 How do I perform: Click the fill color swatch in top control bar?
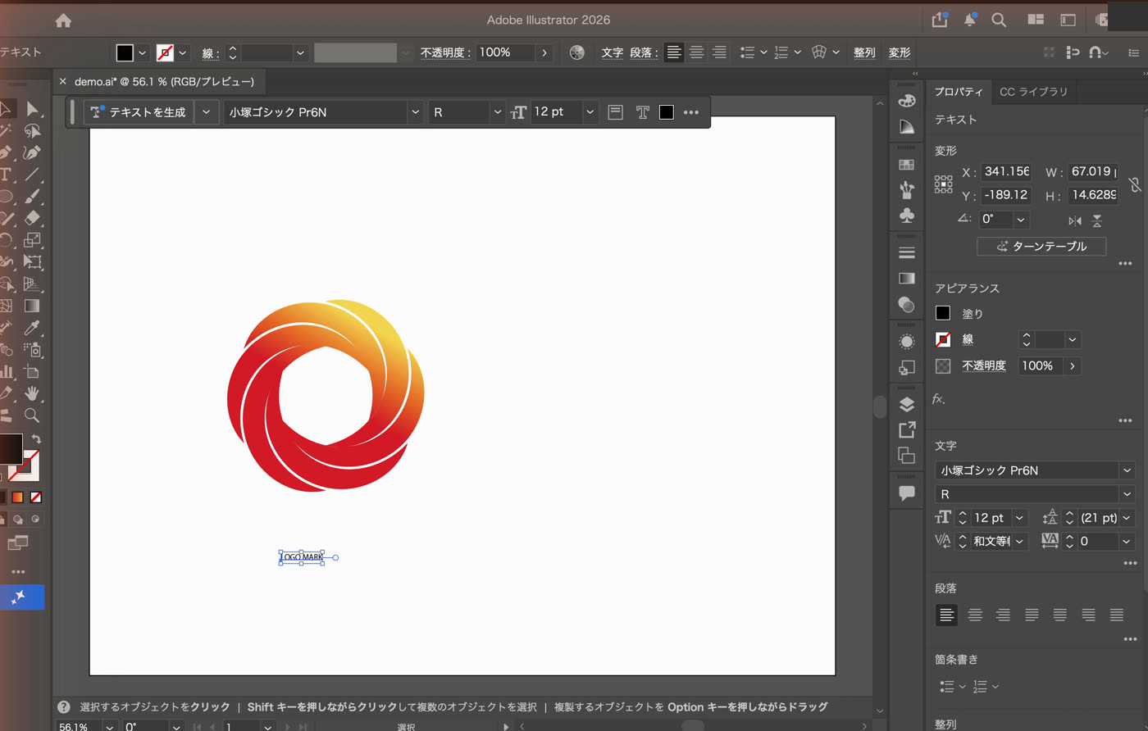[x=125, y=52]
